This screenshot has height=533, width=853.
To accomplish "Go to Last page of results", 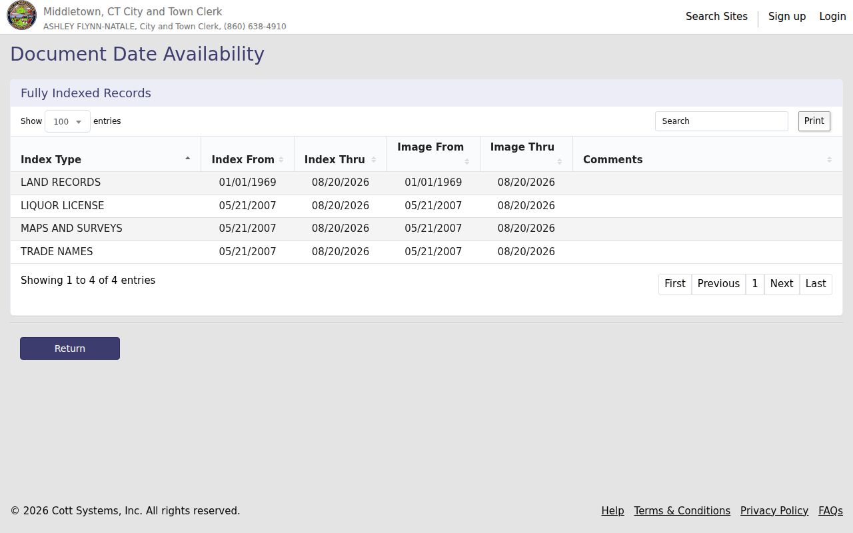I will click(x=816, y=284).
